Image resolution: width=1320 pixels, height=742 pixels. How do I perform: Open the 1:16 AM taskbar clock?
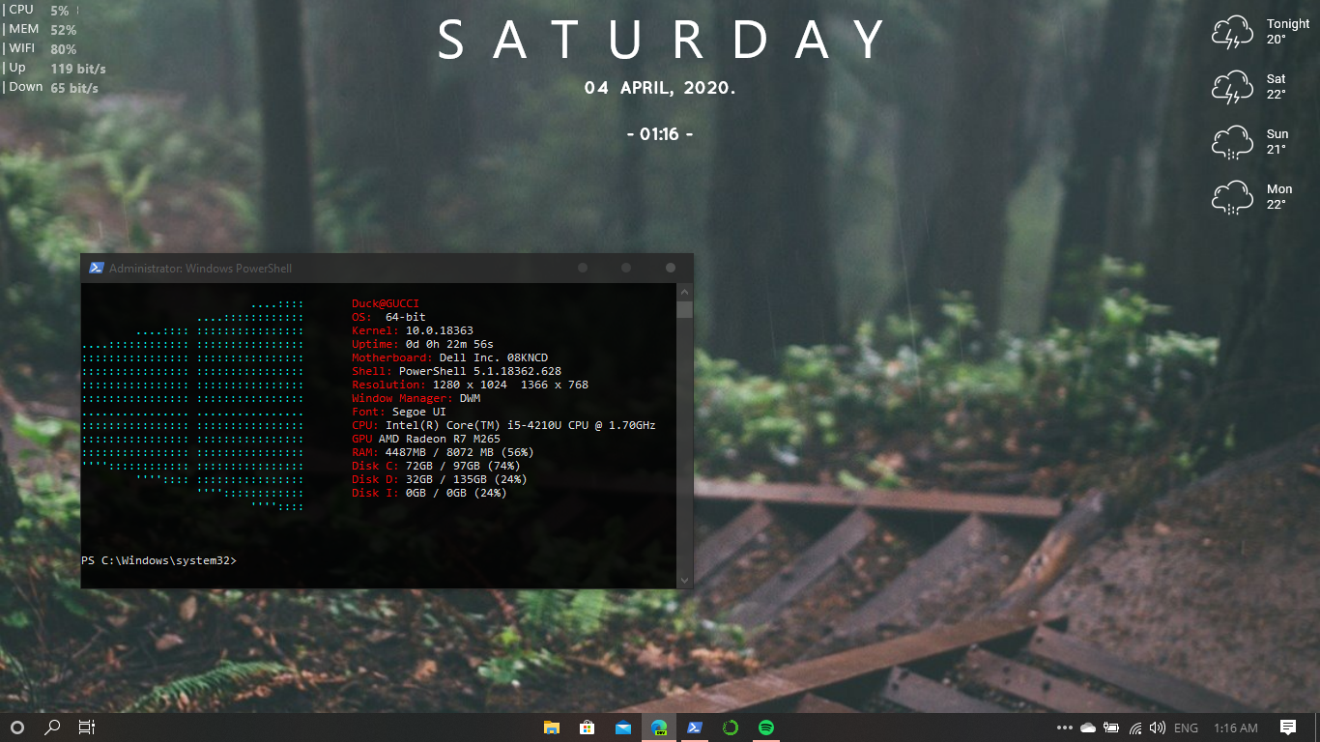click(1236, 728)
